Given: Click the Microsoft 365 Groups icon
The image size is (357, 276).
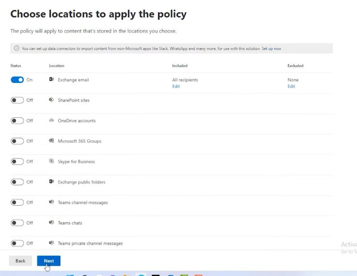Looking at the screenshot, I should point(51,140).
